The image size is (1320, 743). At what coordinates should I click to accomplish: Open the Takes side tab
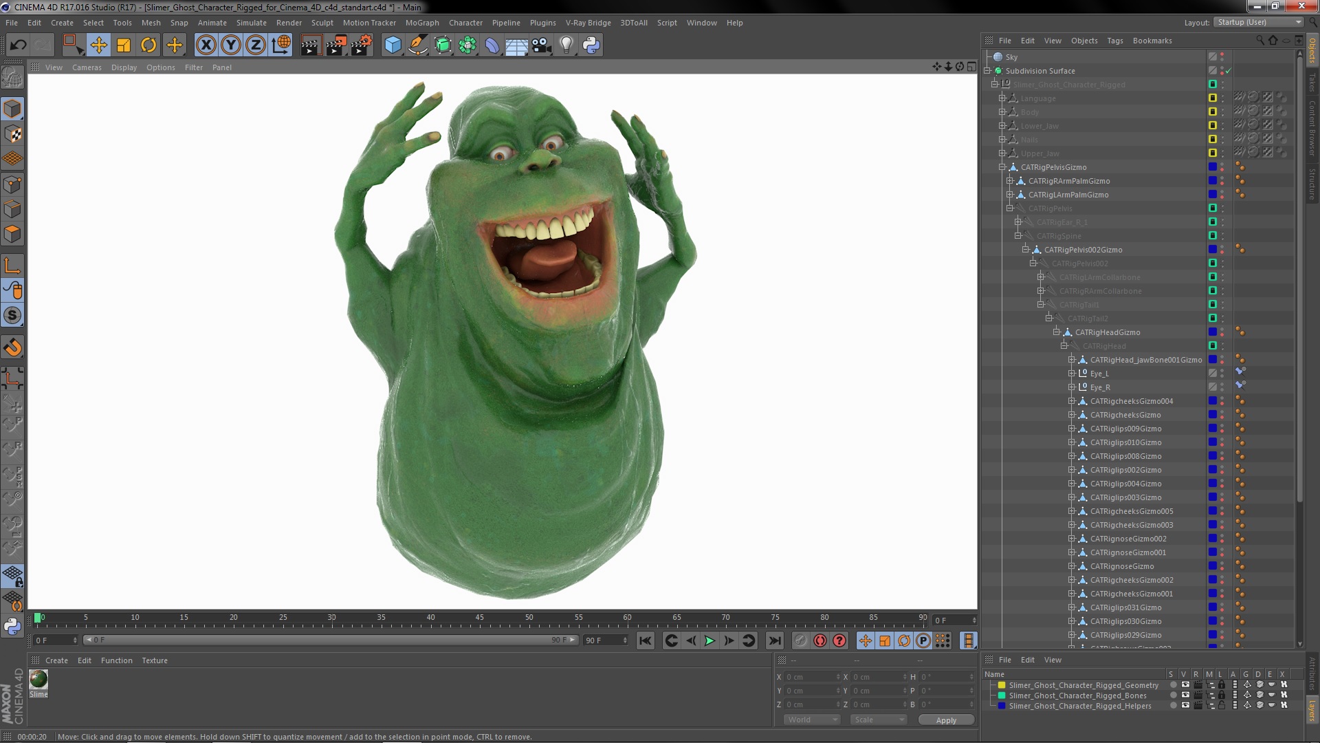pos(1312,83)
